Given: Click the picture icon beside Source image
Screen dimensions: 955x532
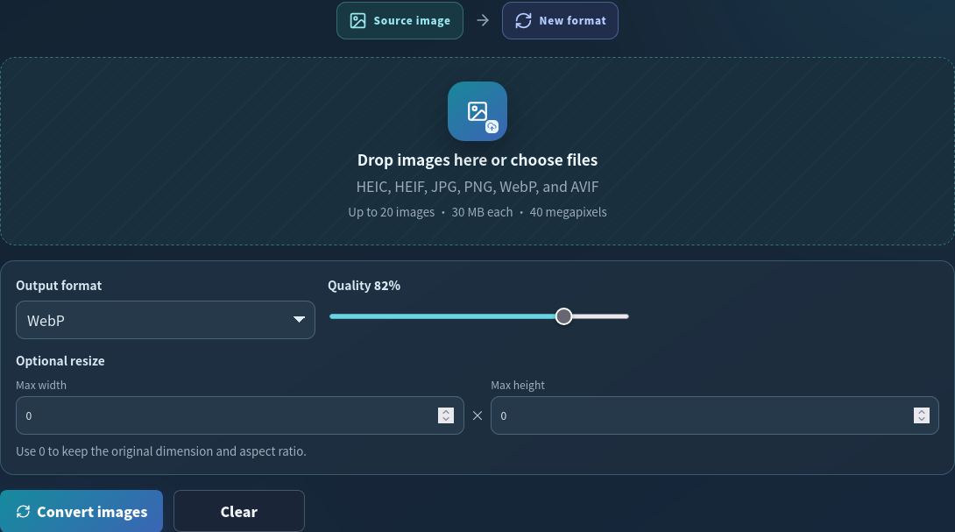Looking at the screenshot, I should [357, 21].
